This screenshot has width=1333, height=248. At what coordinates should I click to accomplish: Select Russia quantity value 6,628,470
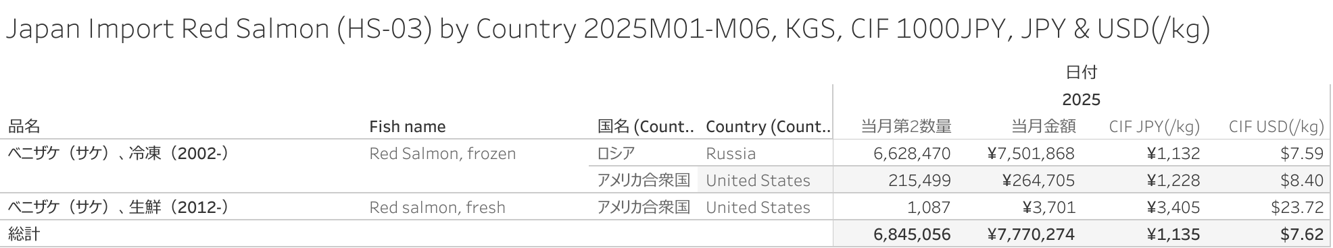pos(912,154)
